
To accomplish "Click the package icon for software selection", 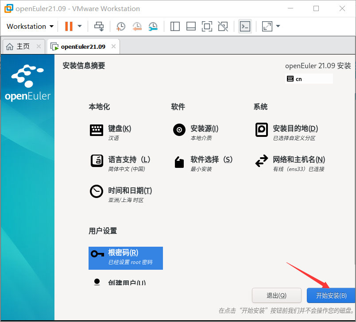I will point(179,162).
